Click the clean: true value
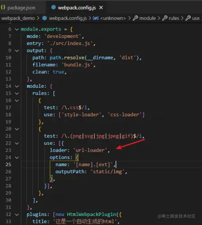This screenshot has height=225, width=202. tap(58, 72)
